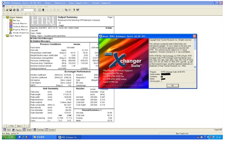Screen dimensions: 226x142
Task: Click the Internet Explorer quick launch icon
Action: click(23, 137)
